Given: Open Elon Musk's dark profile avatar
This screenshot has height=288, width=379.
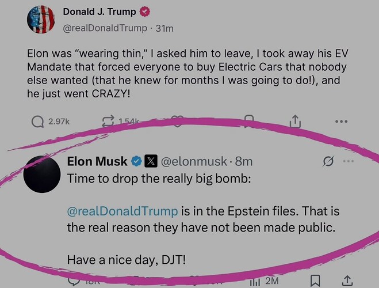Looking at the screenshot, I should click(x=42, y=175).
